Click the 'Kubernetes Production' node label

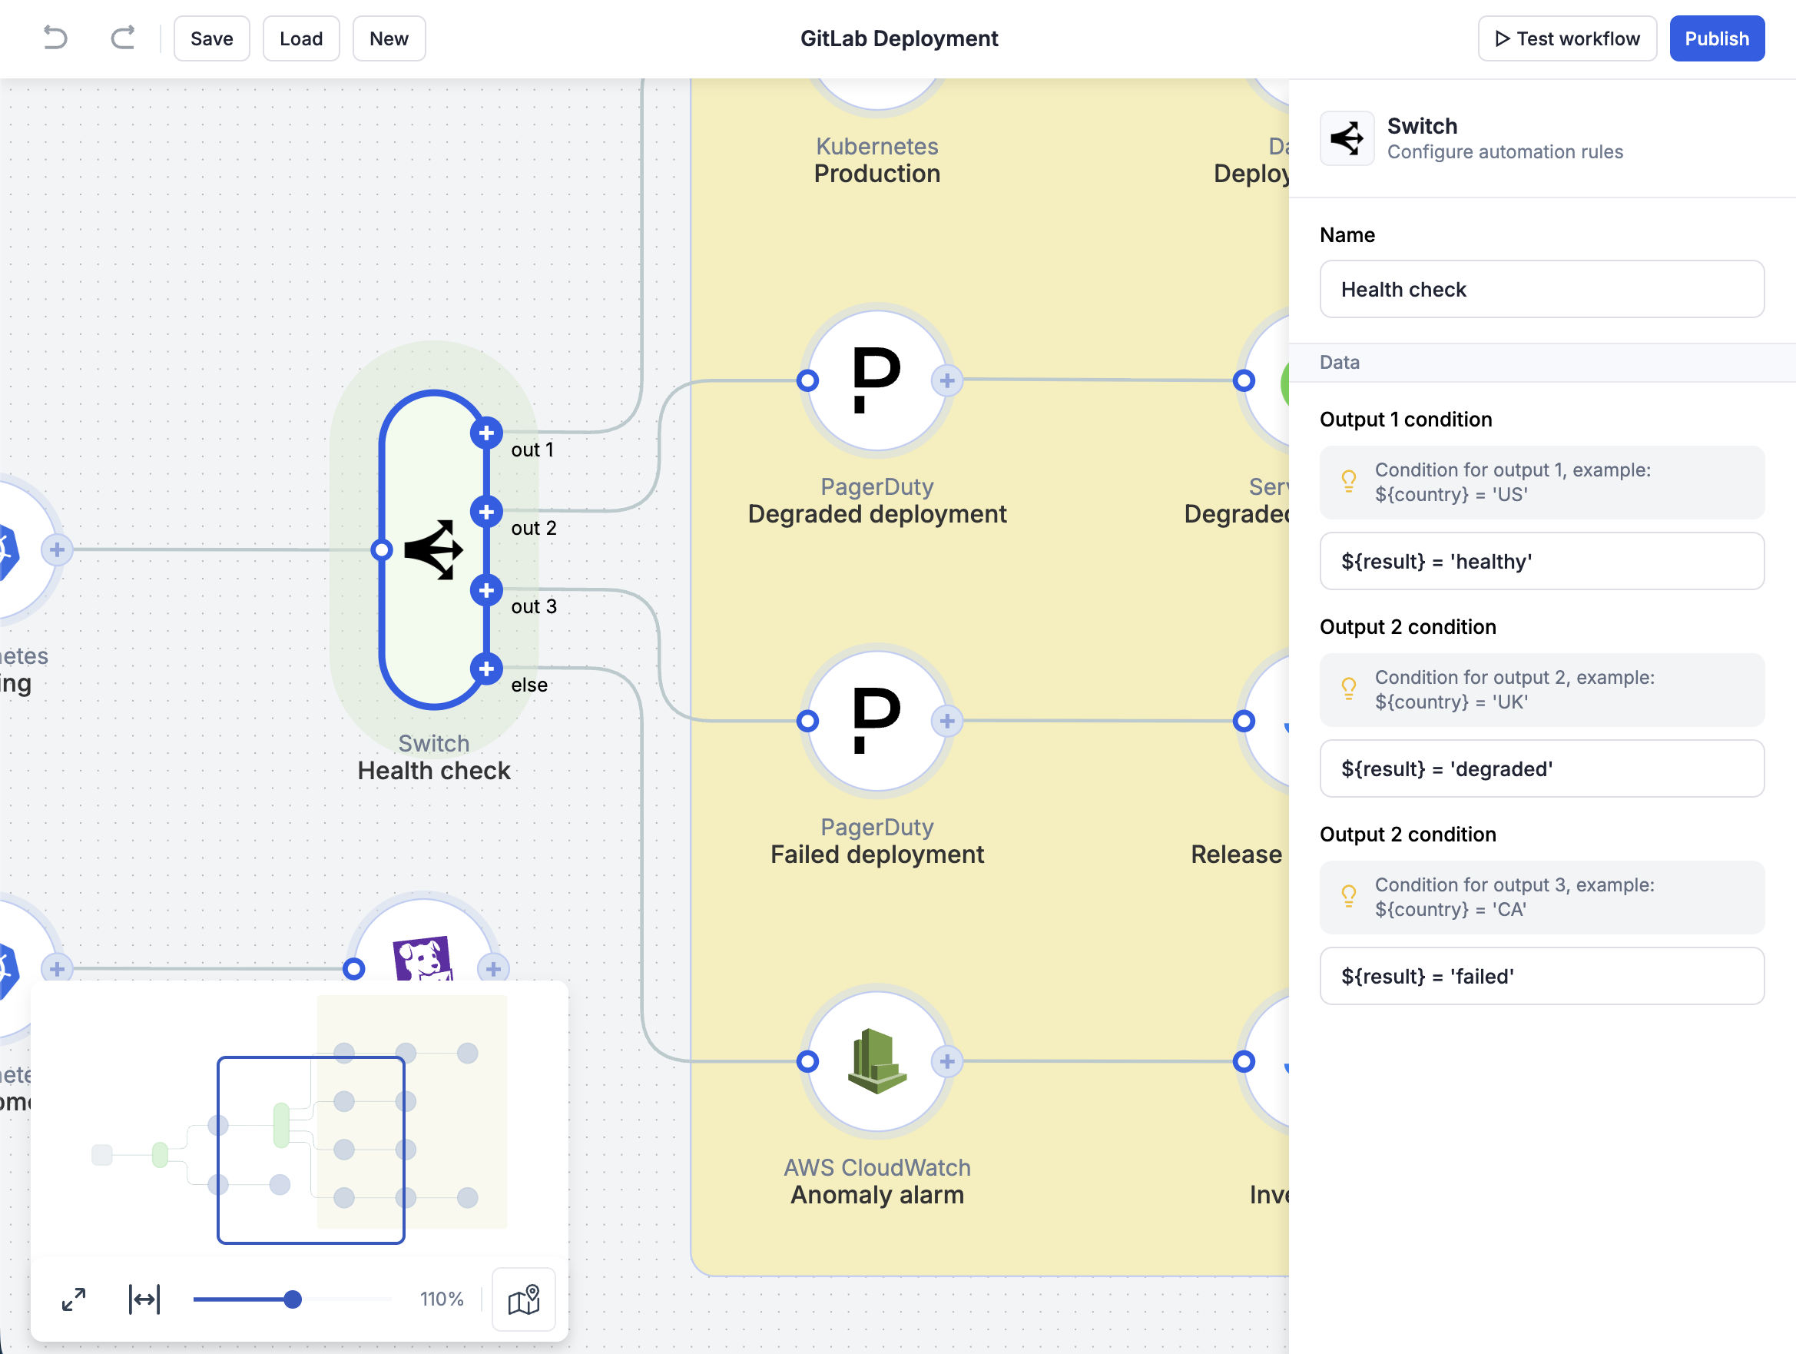(877, 160)
